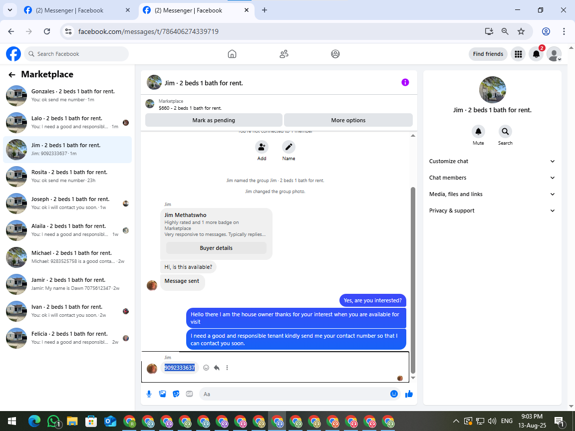This screenshot has height=431, width=575.
Task: Click chat messages vertical scrollbar
Action: [x=413, y=280]
